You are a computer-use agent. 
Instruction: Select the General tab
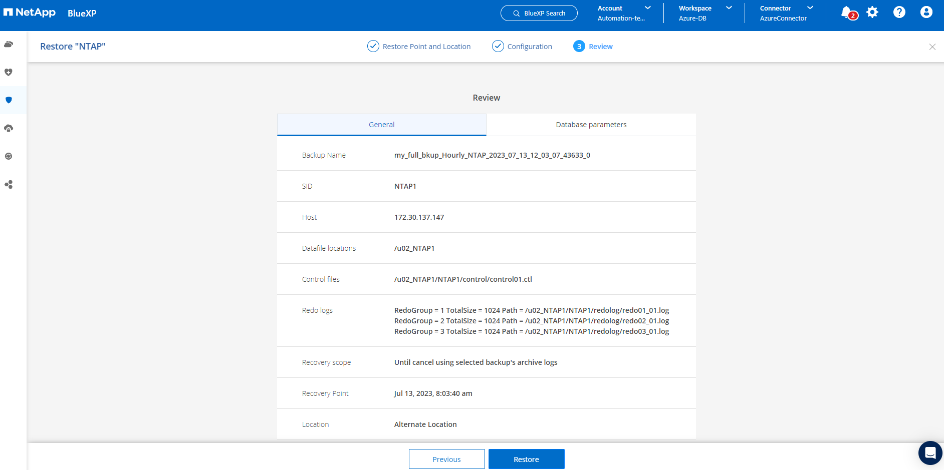pos(381,125)
